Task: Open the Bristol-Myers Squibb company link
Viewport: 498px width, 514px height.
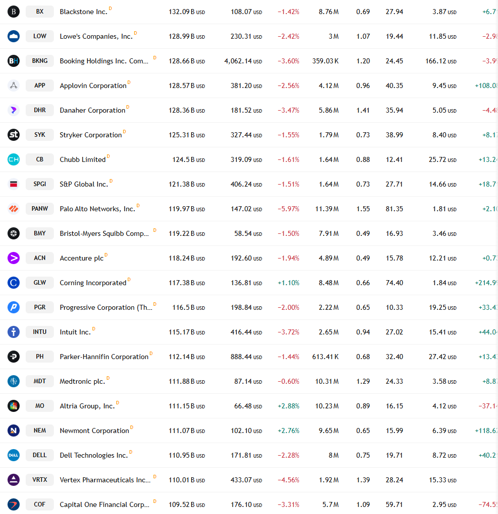Action: 104,234
